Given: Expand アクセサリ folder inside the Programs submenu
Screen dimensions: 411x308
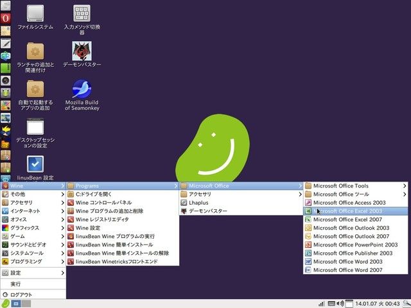Looking at the screenshot, I should point(241,194).
